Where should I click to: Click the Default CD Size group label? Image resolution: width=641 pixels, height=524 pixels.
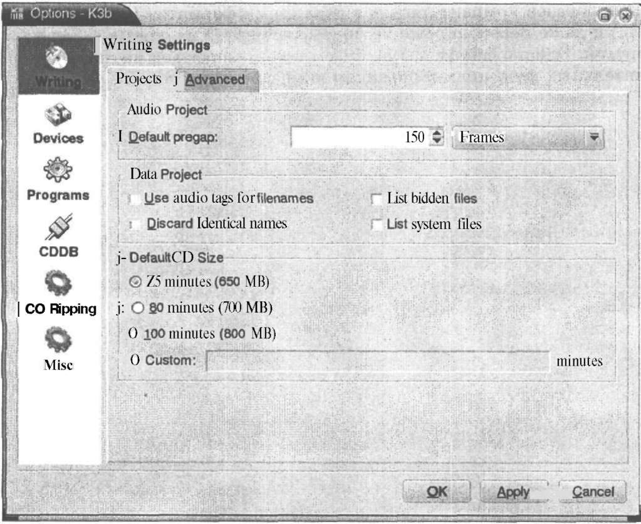[176, 258]
